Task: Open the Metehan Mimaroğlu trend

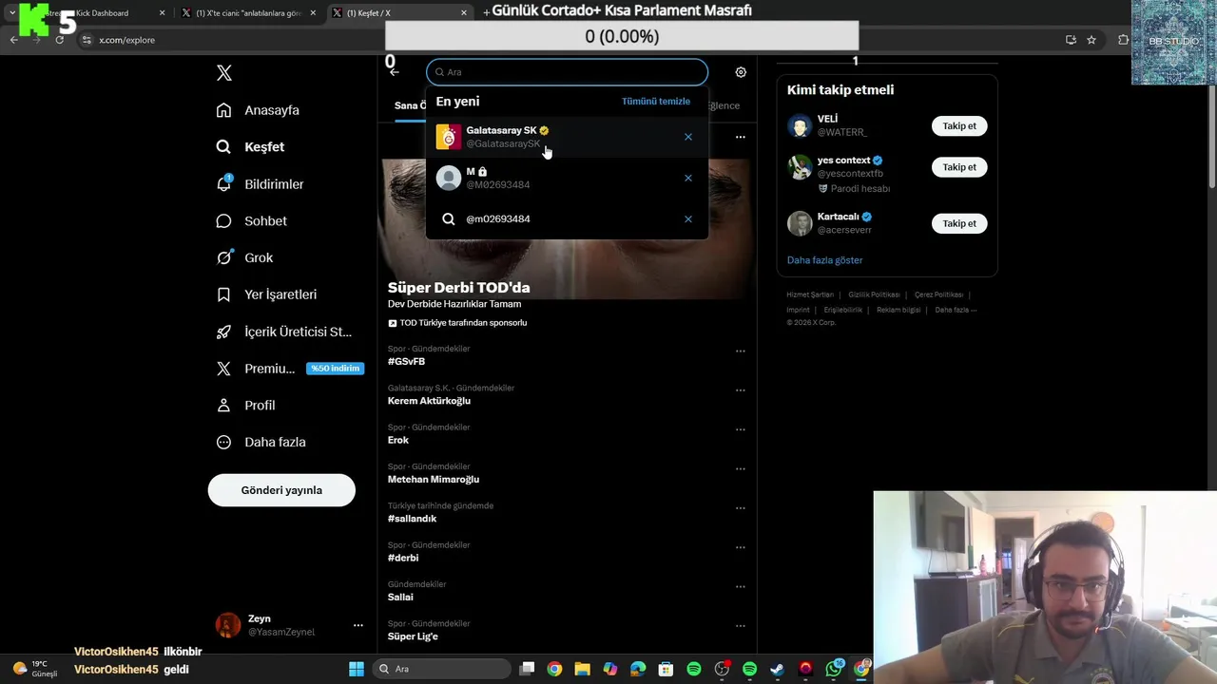Action: coord(434,480)
